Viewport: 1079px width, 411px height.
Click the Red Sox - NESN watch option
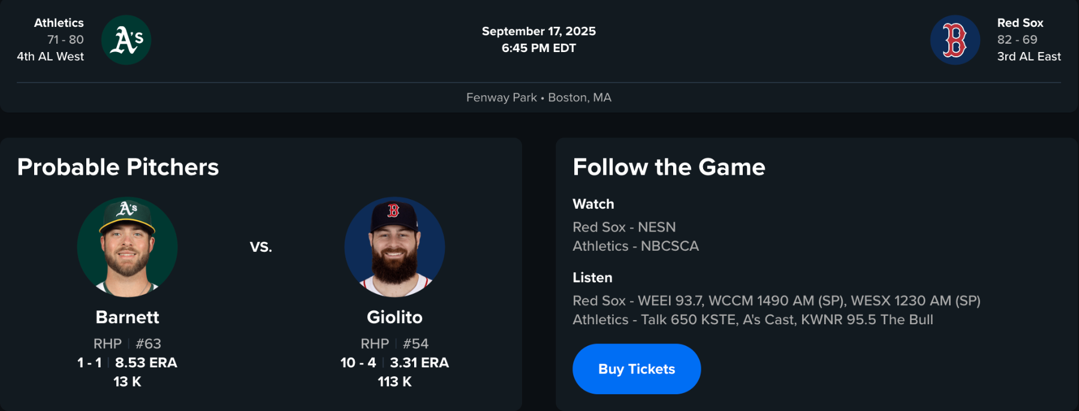tap(624, 227)
